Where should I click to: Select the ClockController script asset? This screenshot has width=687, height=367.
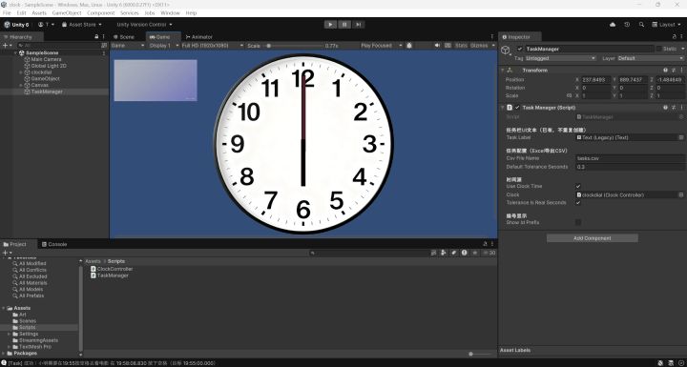[112, 269]
